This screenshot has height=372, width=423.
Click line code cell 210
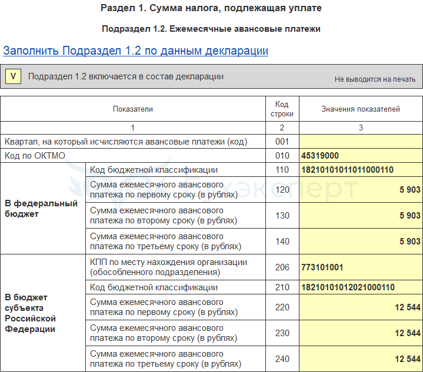click(x=282, y=287)
